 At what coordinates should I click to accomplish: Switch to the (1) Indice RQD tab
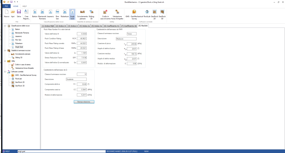coord(48,26)
